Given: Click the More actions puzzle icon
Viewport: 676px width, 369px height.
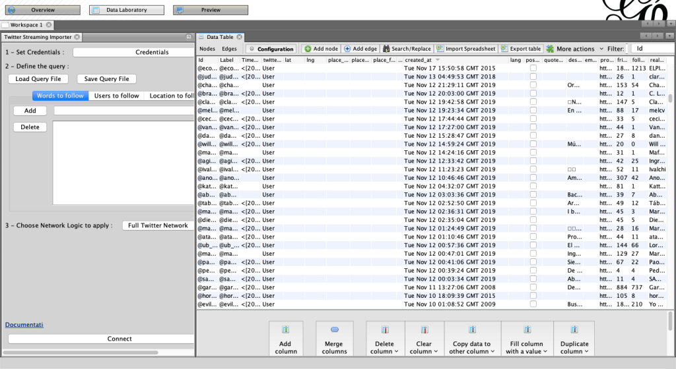Looking at the screenshot, I should pyautogui.click(x=550, y=49).
